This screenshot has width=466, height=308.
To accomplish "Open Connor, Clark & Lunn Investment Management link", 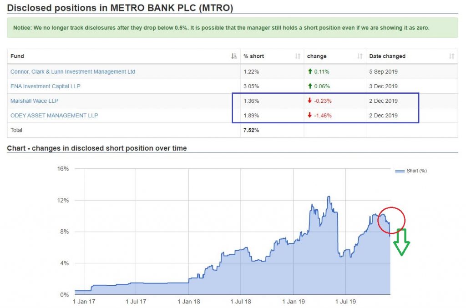I will 73,71.
